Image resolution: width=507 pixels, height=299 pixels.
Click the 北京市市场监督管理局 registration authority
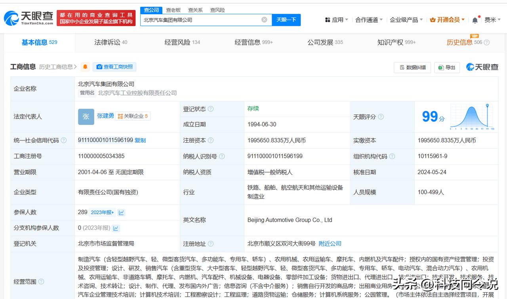click(106, 243)
